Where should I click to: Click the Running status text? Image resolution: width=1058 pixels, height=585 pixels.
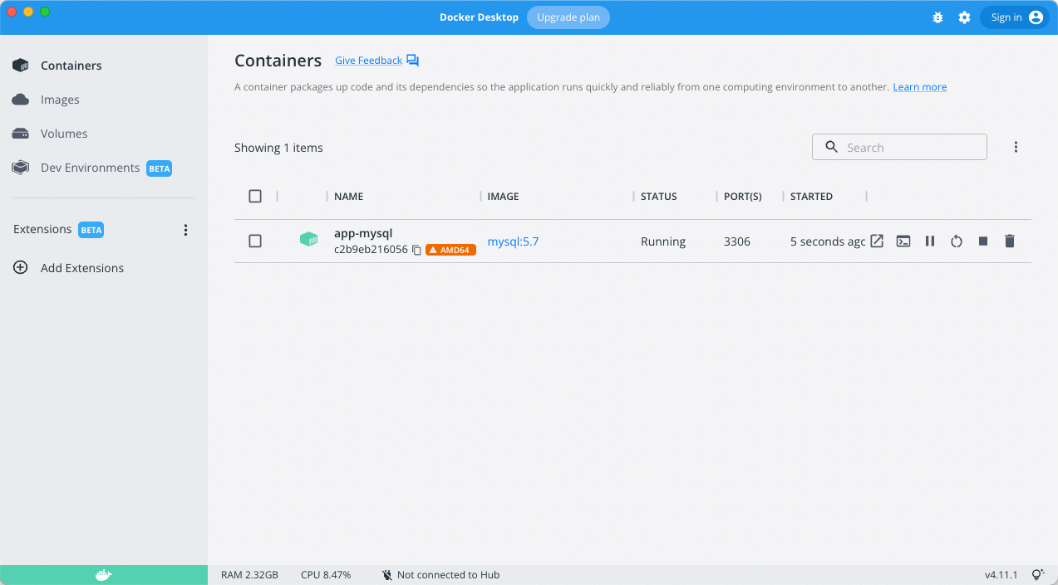click(x=663, y=241)
